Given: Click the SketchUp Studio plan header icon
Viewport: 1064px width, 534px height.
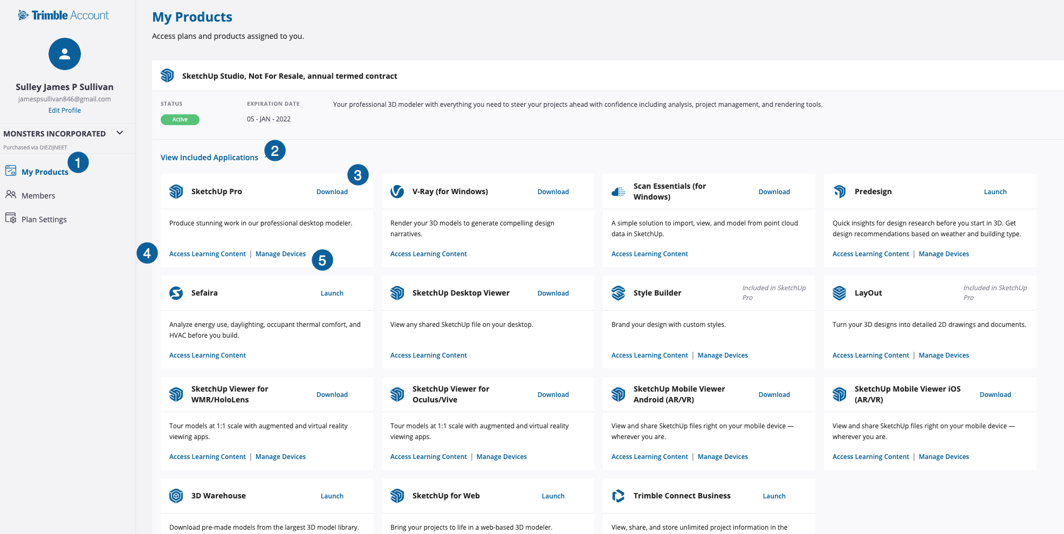Looking at the screenshot, I should 167,76.
